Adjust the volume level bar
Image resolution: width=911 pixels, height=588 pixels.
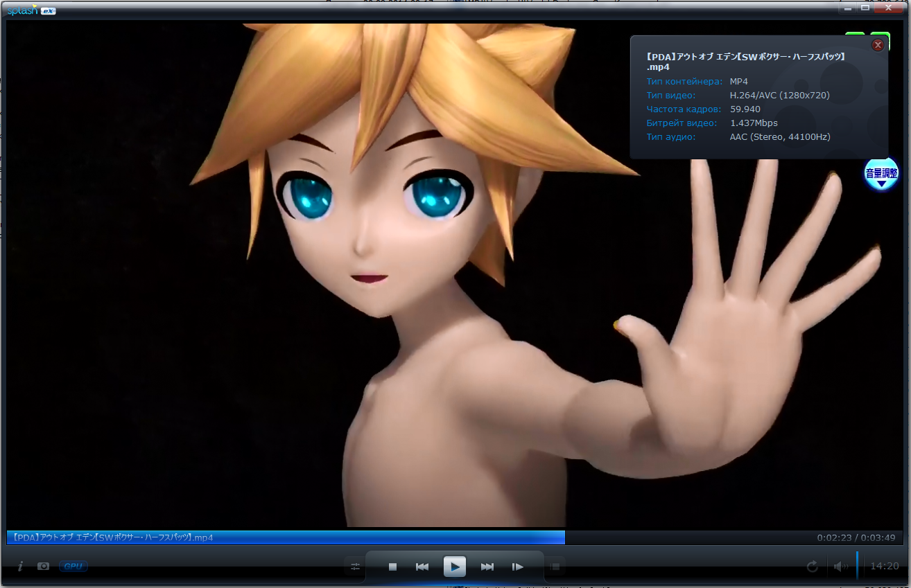point(858,565)
